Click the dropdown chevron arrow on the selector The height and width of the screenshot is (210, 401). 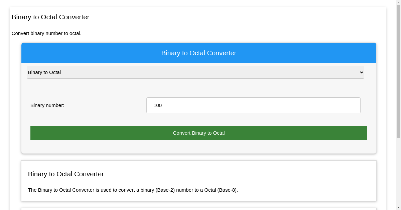pyautogui.click(x=361, y=72)
